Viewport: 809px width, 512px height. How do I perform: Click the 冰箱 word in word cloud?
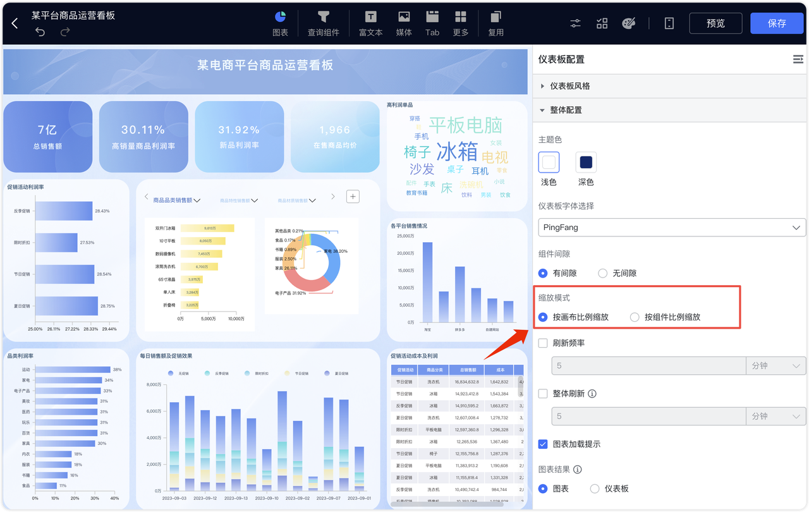tap(457, 152)
